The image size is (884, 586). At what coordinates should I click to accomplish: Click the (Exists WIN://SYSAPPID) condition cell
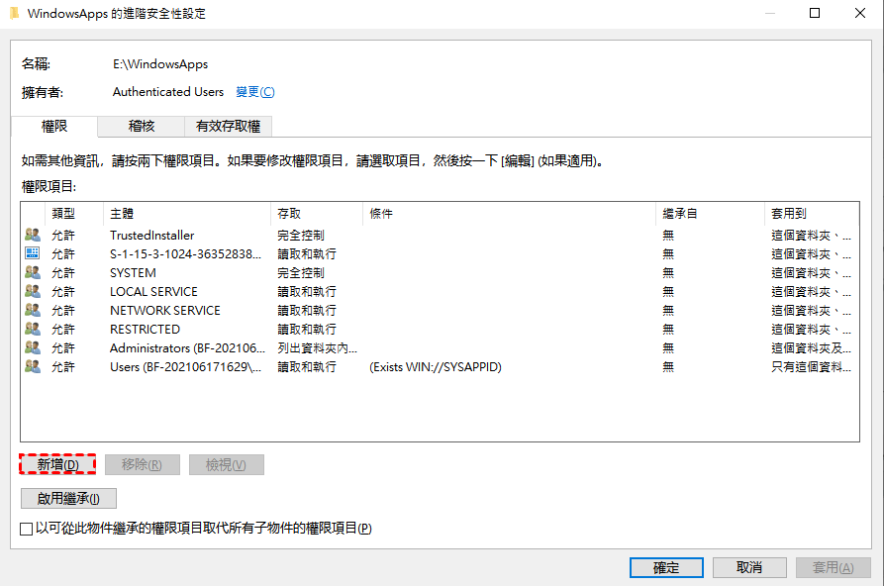(436, 367)
